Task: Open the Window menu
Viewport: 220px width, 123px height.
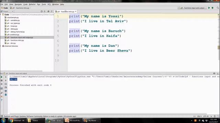Action: point(55,4)
